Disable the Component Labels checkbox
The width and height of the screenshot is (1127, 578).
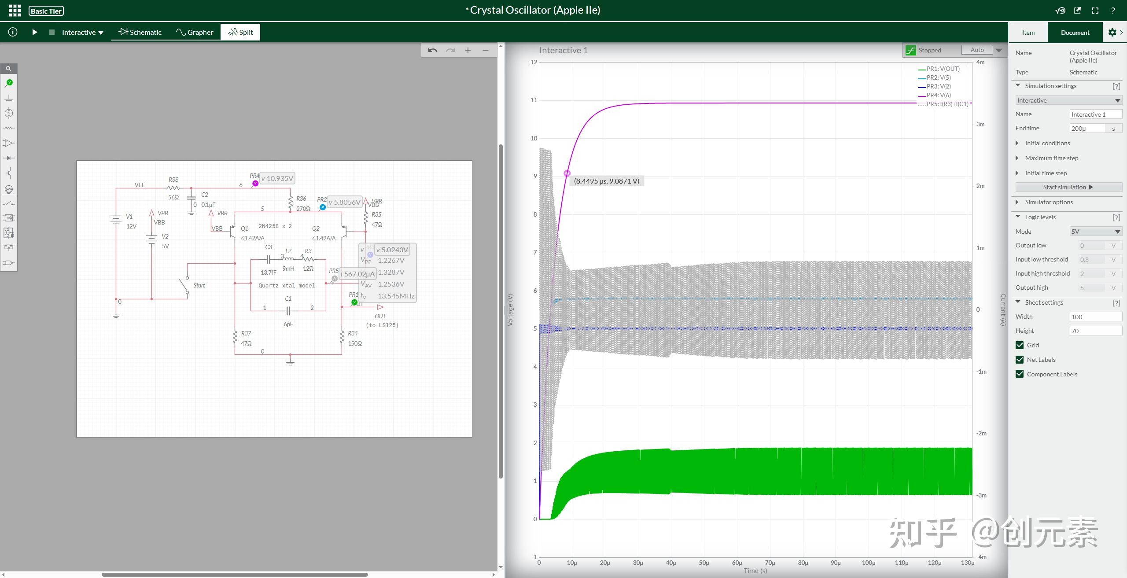[1020, 374]
